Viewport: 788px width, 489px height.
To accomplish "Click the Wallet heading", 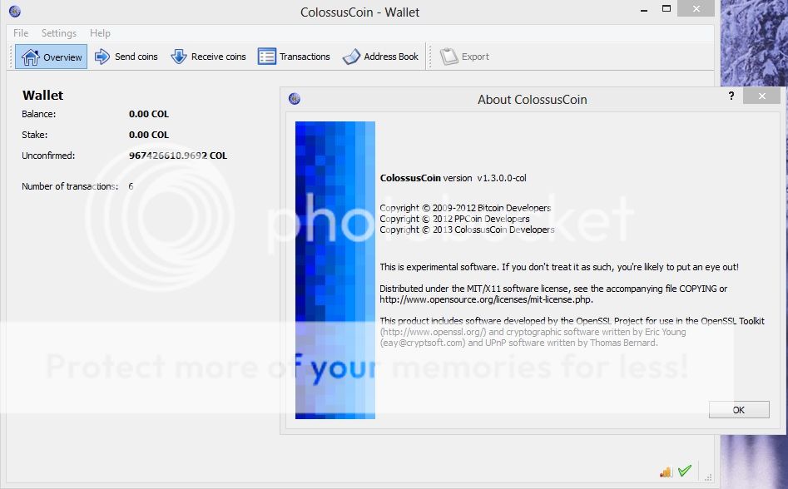I will coord(42,96).
